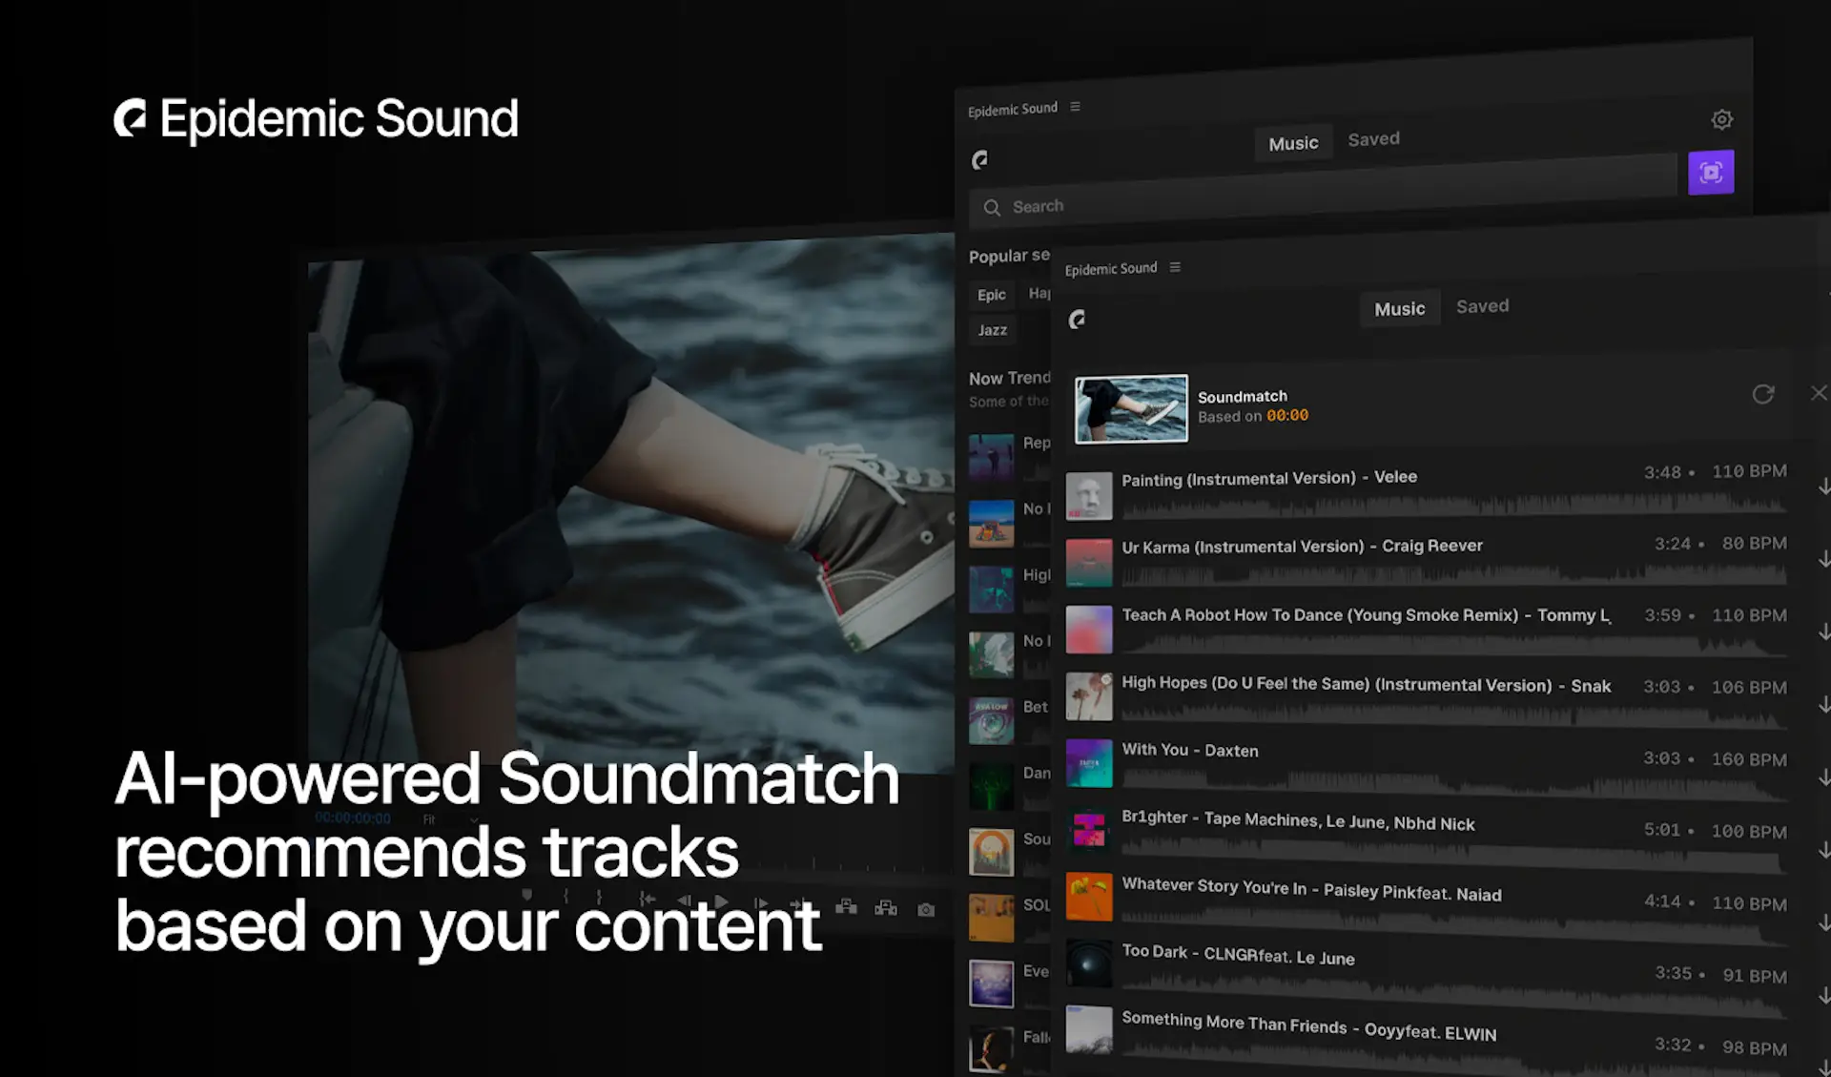The width and height of the screenshot is (1831, 1077).
Task: Open the back Epidemic Sound panel's hamburger menu
Action: [x=1075, y=107]
